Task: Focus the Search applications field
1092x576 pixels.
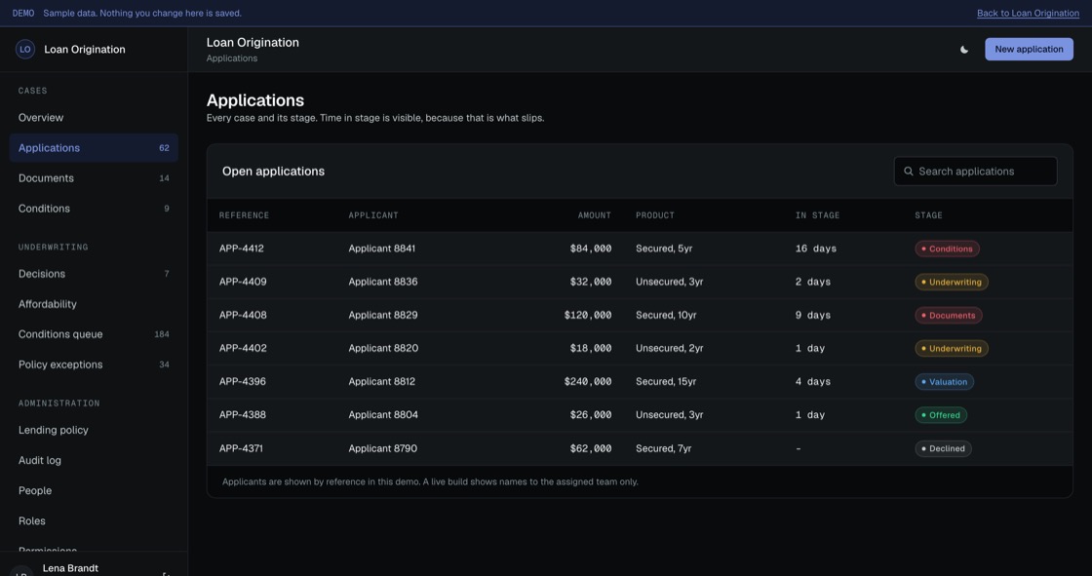Action: click(975, 172)
